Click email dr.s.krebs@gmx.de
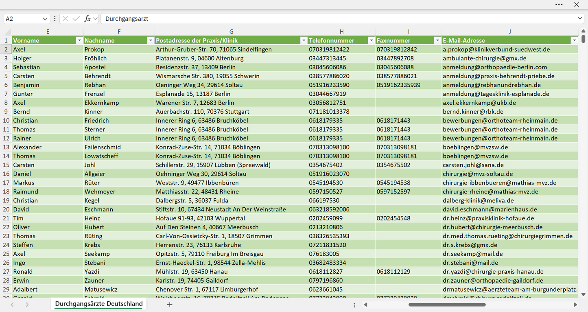The width and height of the screenshot is (588, 312). [510, 245]
